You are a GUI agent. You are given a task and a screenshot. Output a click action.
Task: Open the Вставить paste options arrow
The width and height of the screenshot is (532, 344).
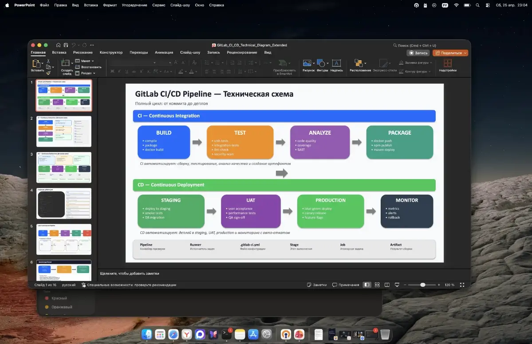(x=42, y=63)
